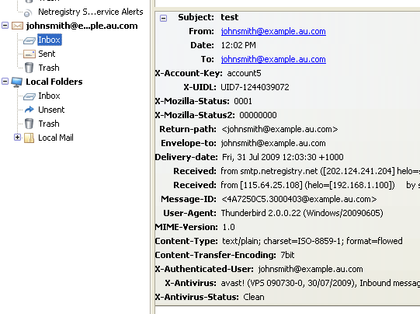Select Inbox under johnsmith account
The width and height of the screenshot is (420, 314).
coord(50,40)
